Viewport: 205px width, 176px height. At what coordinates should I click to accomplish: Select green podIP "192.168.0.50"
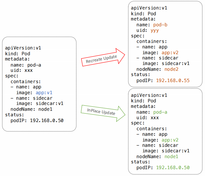coord(173,168)
